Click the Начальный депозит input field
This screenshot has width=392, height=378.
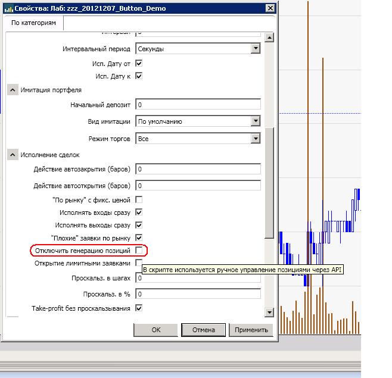(198, 105)
